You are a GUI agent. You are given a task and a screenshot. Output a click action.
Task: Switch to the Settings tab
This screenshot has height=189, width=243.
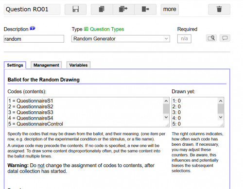(x=15, y=65)
